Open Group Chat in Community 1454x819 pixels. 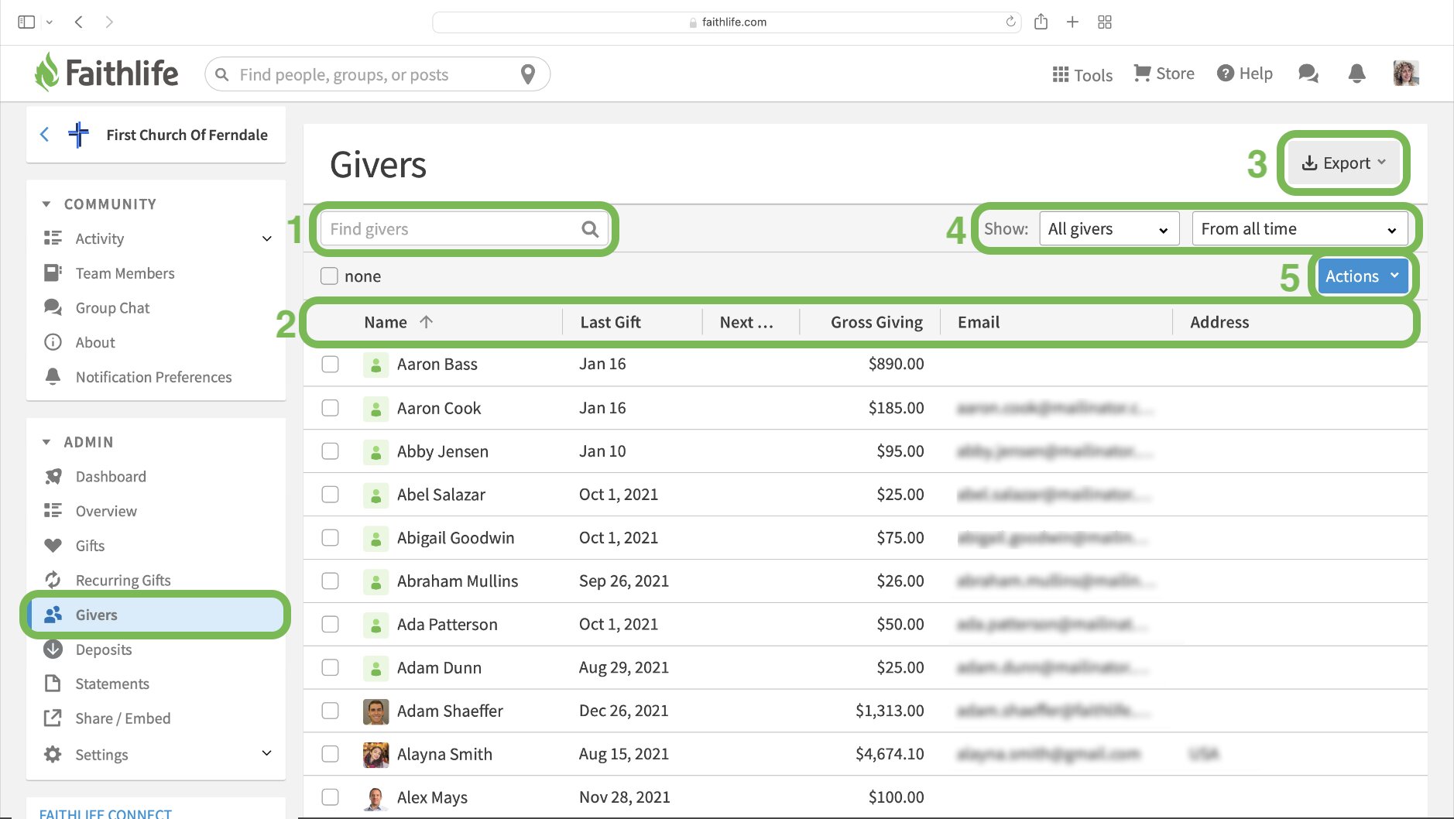coord(112,308)
